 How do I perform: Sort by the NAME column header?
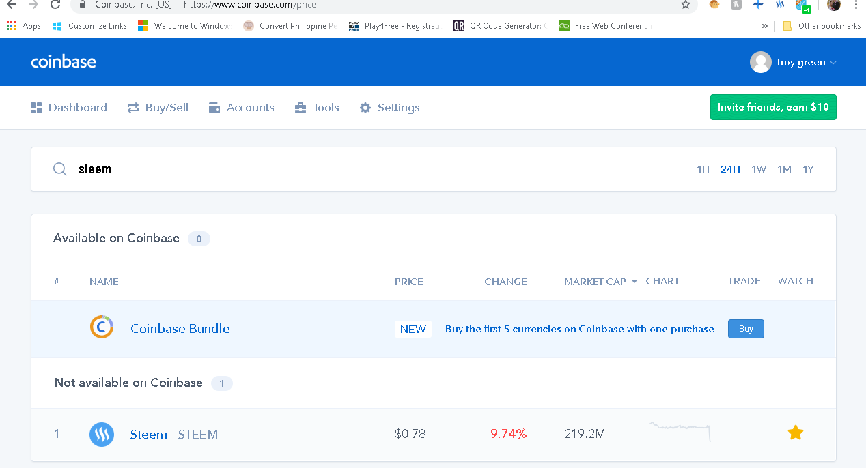[x=104, y=282]
